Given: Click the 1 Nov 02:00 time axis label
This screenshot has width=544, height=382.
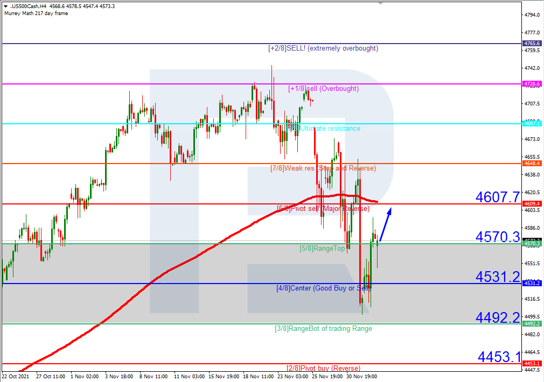Looking at the screenshot, I should pos(85,377).
